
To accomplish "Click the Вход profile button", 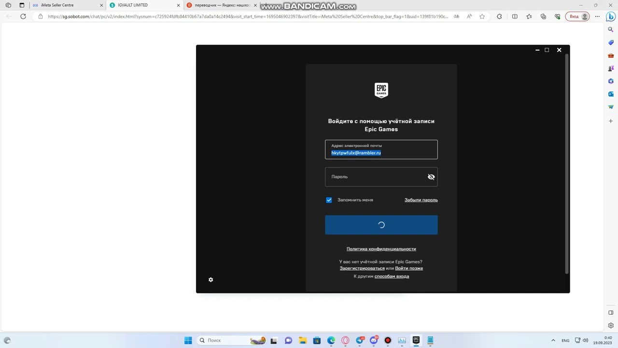I will tap(578, 16).
